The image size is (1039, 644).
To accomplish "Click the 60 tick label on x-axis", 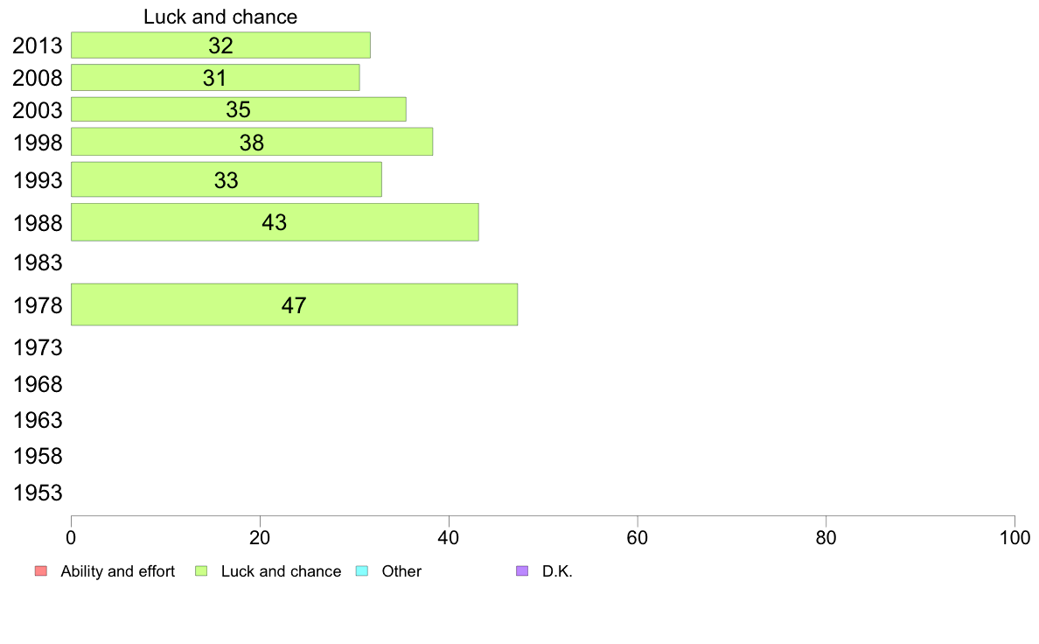I will point(638,538).
